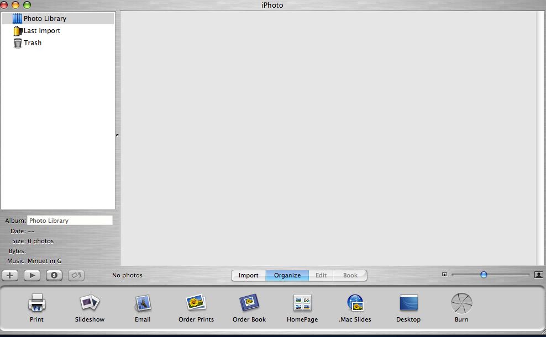Viewport: 546px width, 337px height.
Task: Select Photo Library in the source list
Action: click(58, 18)
